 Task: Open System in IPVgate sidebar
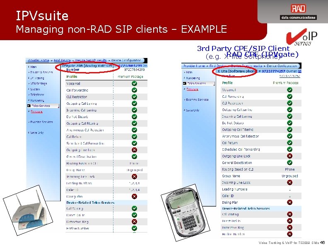tap(35, 89)
